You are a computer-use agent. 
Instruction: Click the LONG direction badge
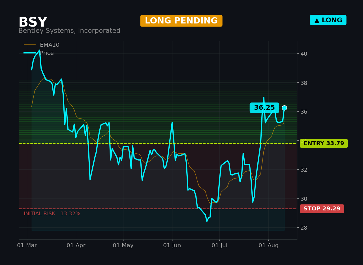pos(328,20)
